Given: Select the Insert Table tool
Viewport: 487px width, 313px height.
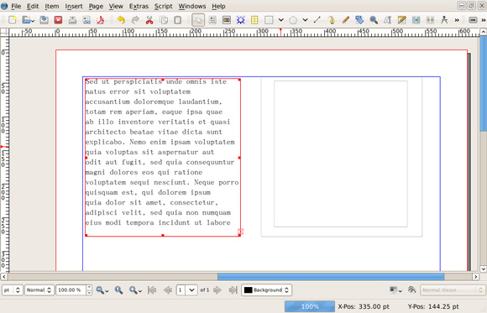Looking at the screenshot, I should [254, 20].
